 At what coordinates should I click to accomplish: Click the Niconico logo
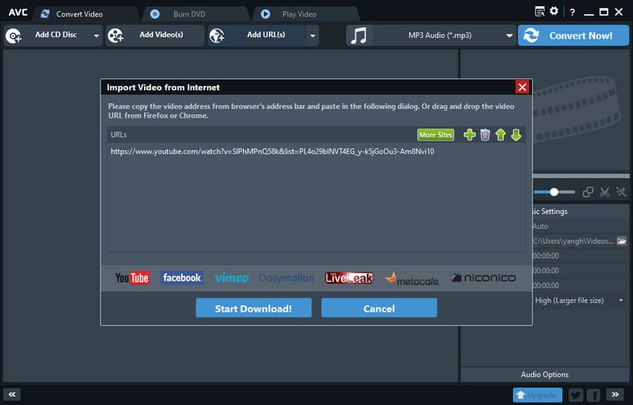[x=483, y=278]
